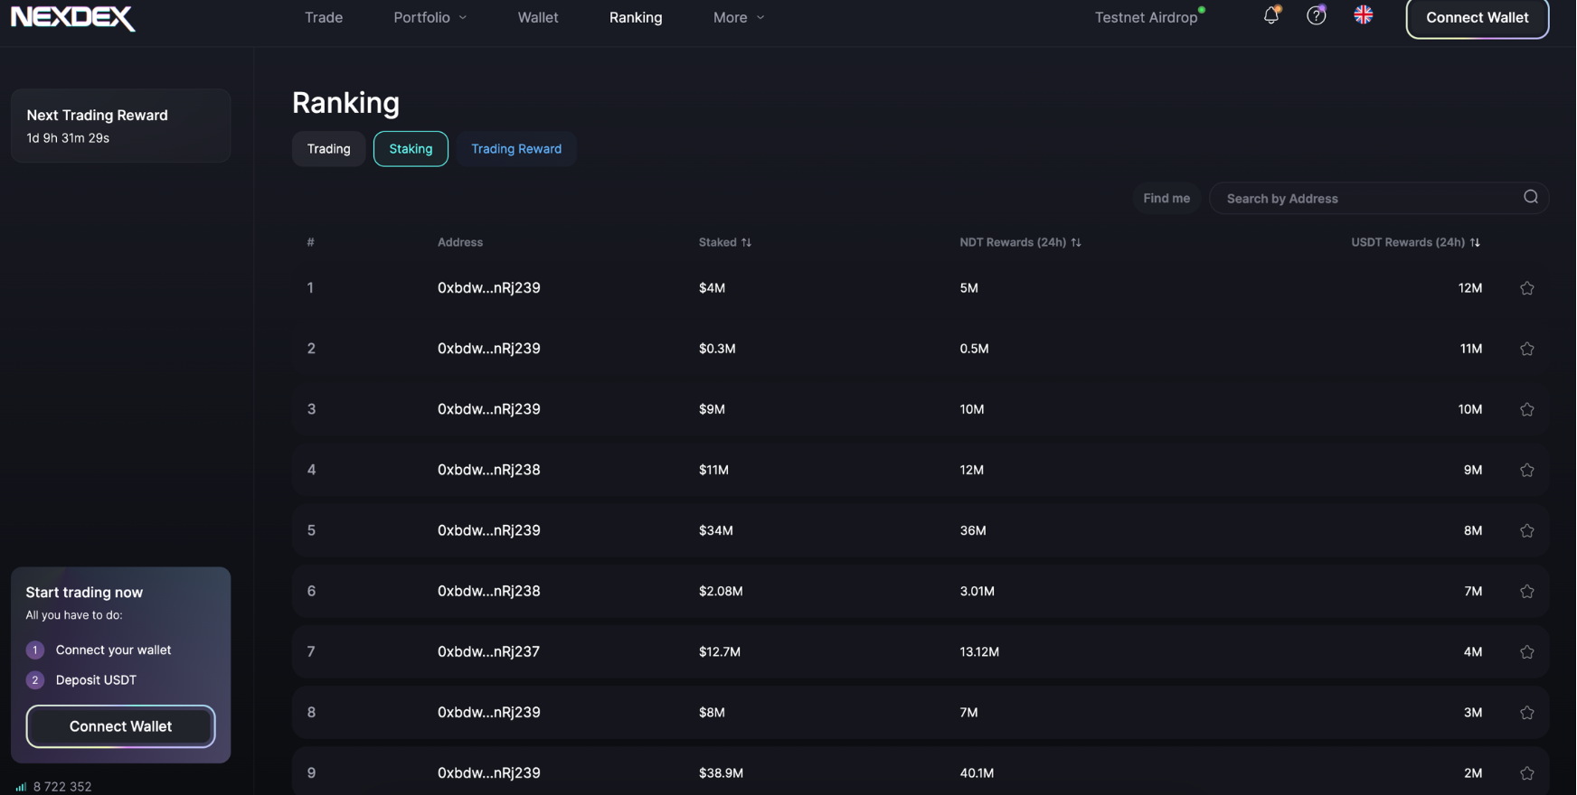Click the help question mark icon
The height and width of the screenshot is (795, 1577).
[1316, 15]
